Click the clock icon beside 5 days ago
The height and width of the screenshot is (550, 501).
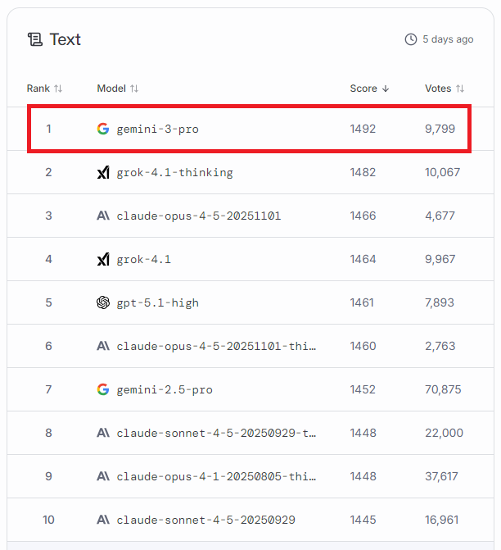pyautogui.click(x=411, y=39)
